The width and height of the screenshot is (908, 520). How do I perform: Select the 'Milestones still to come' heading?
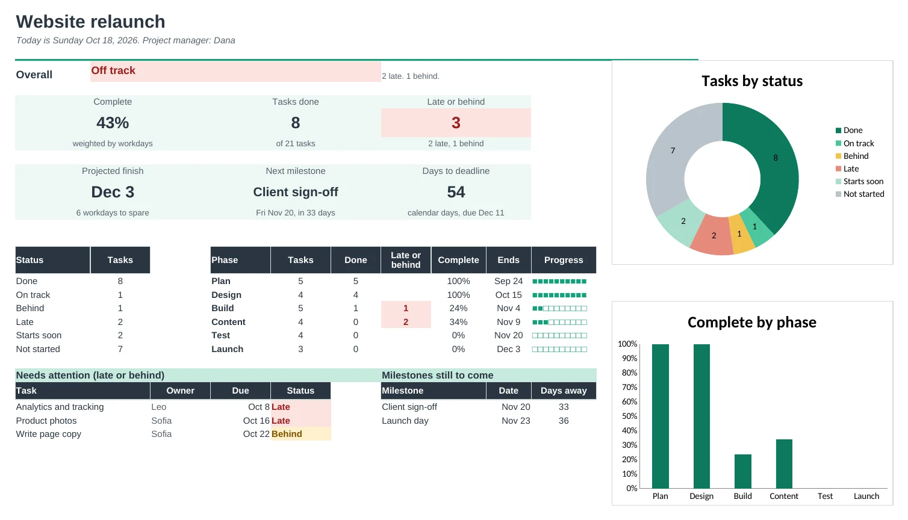[438, 375]
